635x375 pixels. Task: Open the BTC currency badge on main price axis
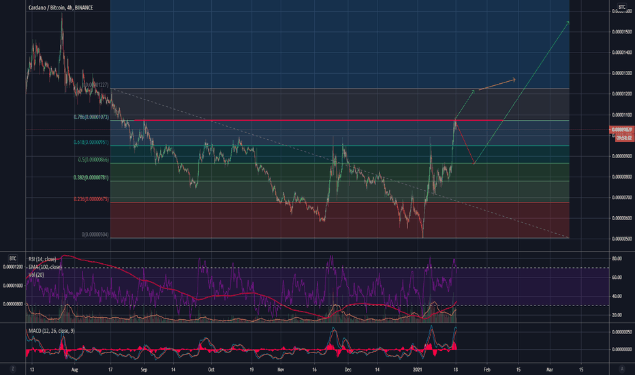pos(621,7)
